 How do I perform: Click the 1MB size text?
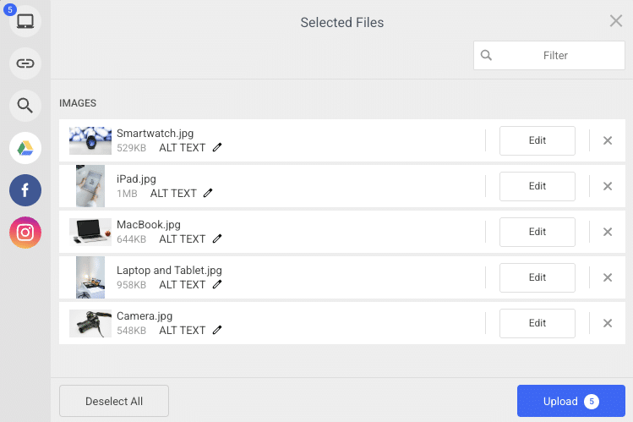[x=127, y=194]
